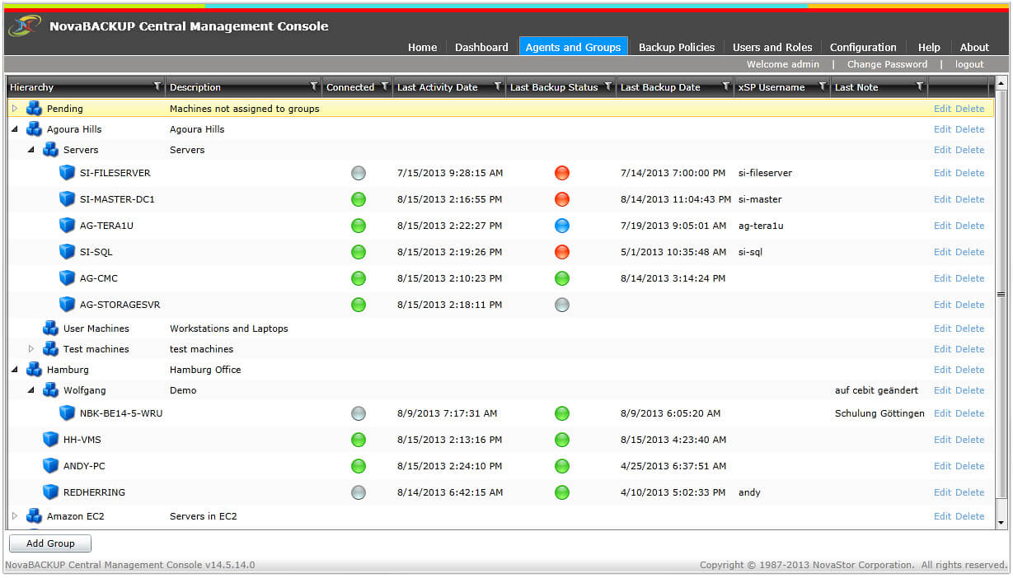This screenshot has width=1013, height=578.
Task: Open the Description column filter
Action: pos(313,86)
